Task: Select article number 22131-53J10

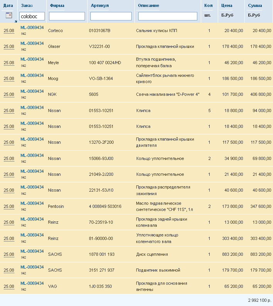Action: [101, 190]
